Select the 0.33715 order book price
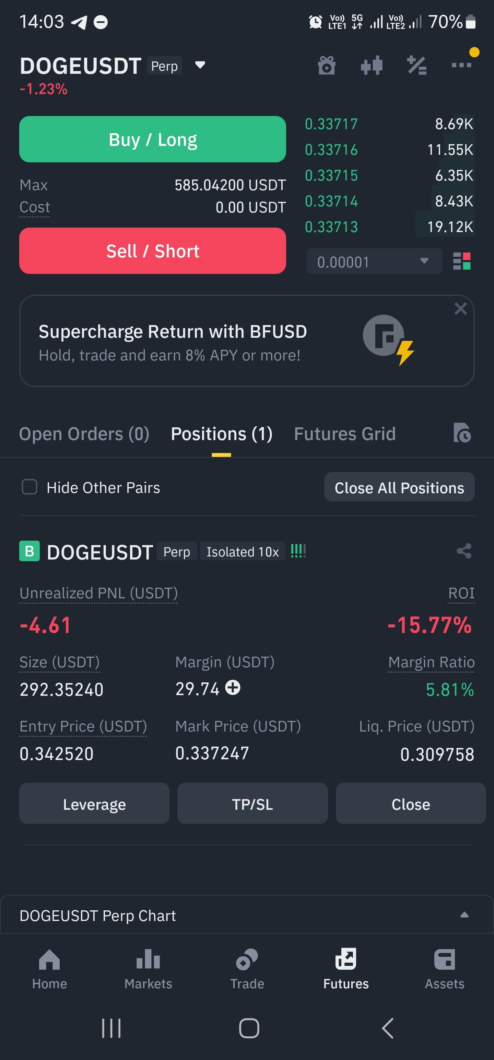Screen dimensions: 494x1060 point(331,176)
